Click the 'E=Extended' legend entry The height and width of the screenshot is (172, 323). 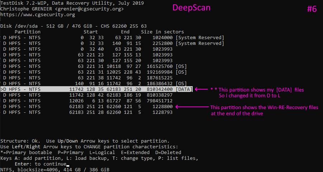coord(135,153)
